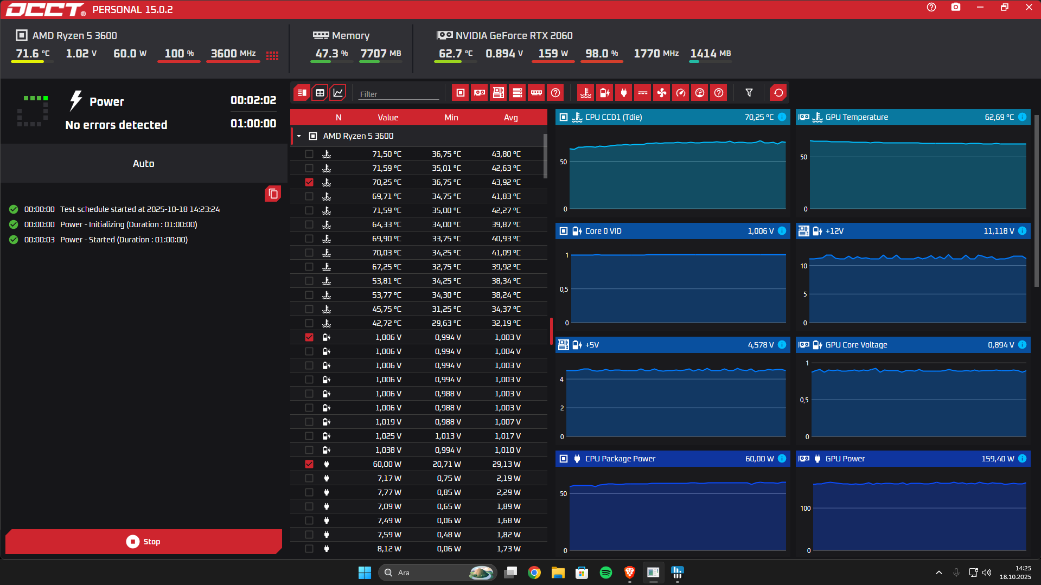Enable the 69,71 °C sensor checkbox
The image size is (1041, 585).
309,196
